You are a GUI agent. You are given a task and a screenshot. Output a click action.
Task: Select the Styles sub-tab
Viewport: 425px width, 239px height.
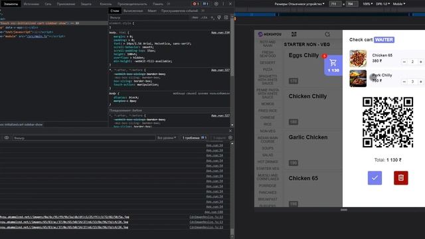115,11
